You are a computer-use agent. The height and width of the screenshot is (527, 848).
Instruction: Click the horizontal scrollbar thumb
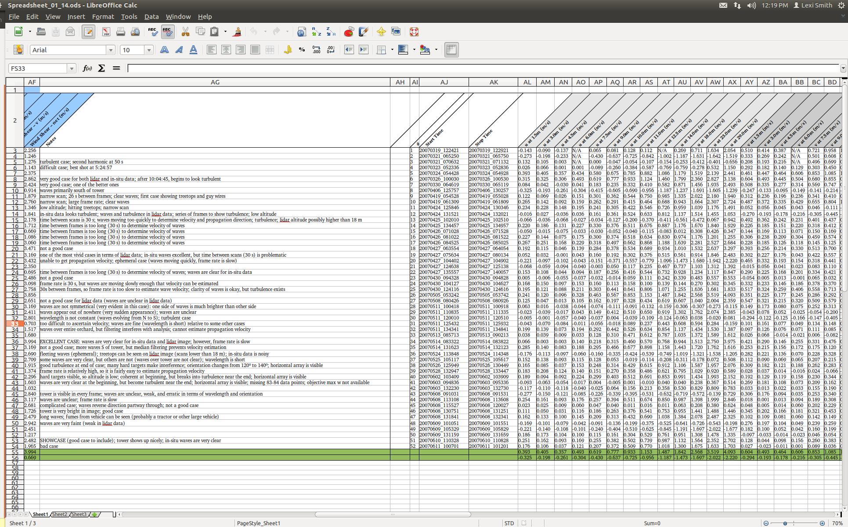pos(393,514)
